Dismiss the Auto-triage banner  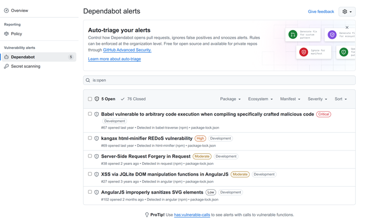[347, 28]
